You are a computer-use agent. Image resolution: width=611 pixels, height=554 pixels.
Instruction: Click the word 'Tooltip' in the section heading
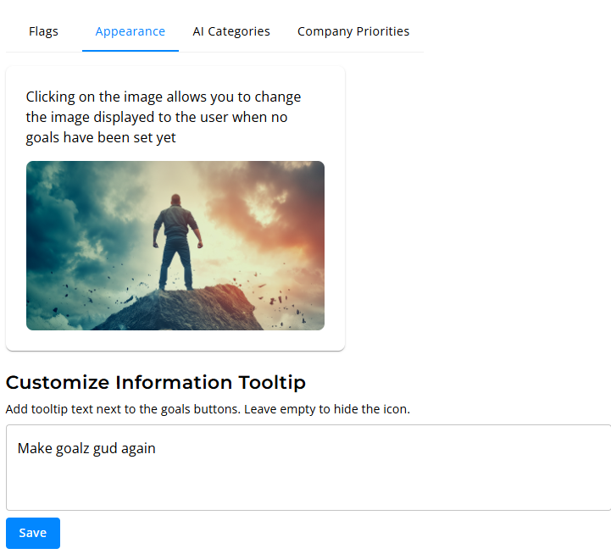point(272,383)
